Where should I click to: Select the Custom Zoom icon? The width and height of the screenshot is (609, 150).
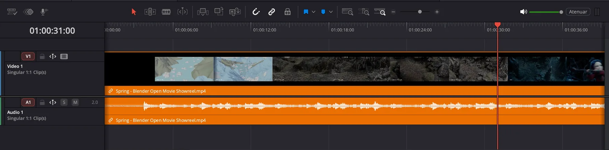[x=380, y=12]
